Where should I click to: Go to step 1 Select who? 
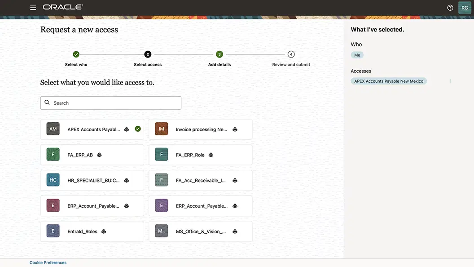tap(76, 54)
